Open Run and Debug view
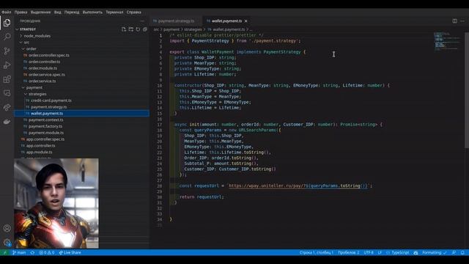This screenshot has height=264, width=469. tap(7, 65)
